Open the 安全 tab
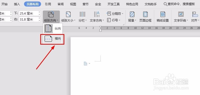The width and height of the screenshot is (200, 95). coord(98,4)
